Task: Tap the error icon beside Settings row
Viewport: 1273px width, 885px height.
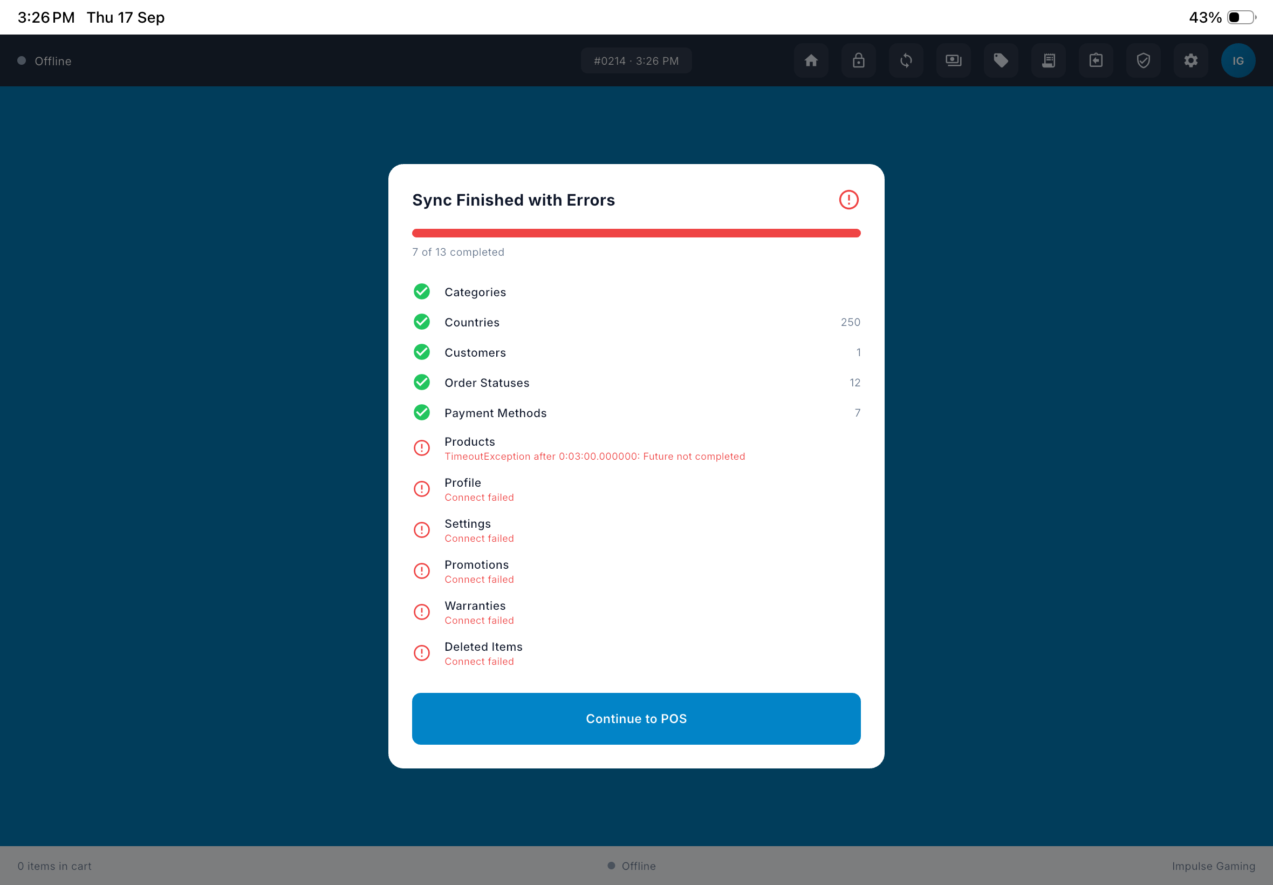Action: pyautogui.click(x=422, y=530)
